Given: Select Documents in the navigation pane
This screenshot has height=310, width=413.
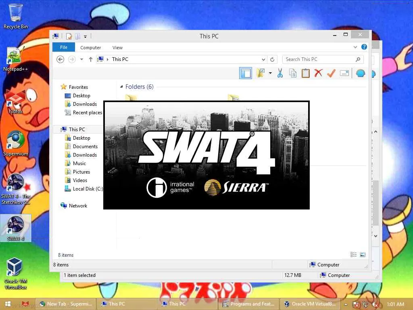Looking at the screenshot, I should [85, 146].
